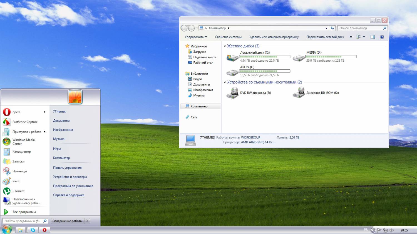
Task: Launch FastStone Capture from Start menu
Action: pyautogui.click(x=24, y=122)
